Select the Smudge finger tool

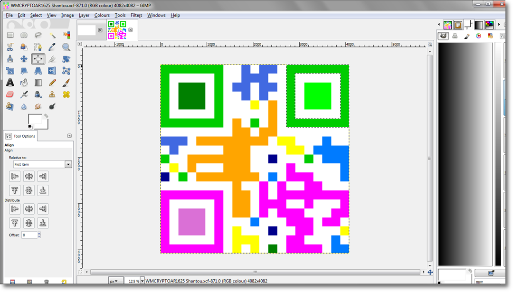pyautogui.click(x=38, y=106)
